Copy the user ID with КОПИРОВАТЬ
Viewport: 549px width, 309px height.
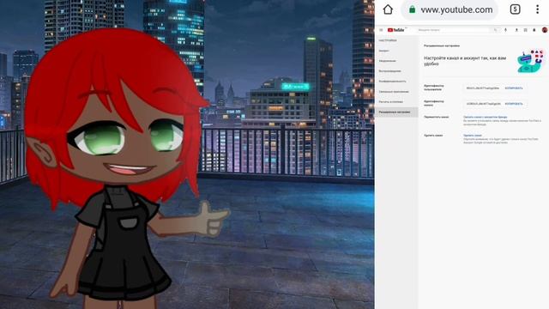[x=514, y=88]
